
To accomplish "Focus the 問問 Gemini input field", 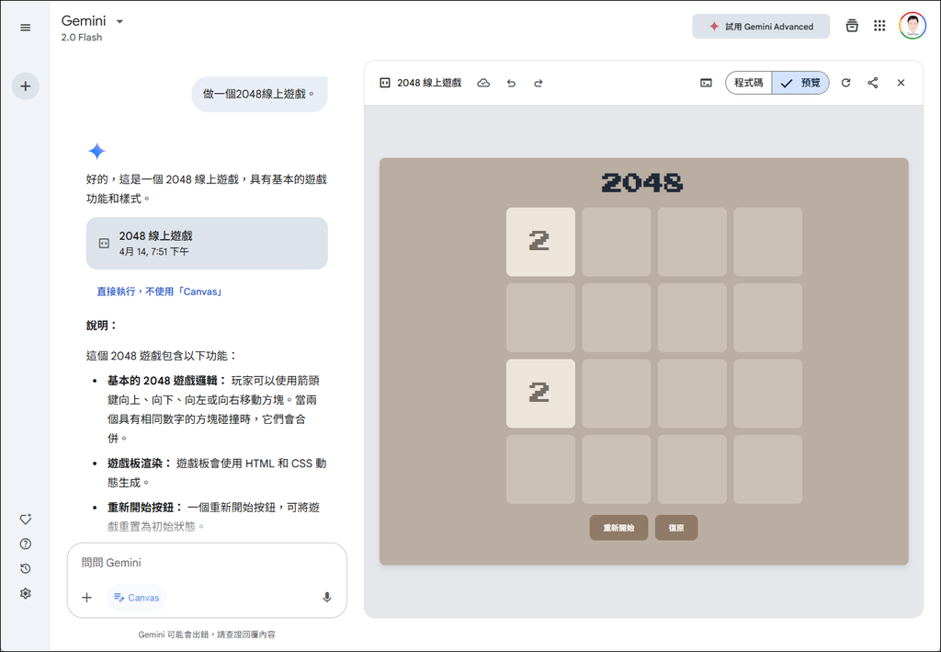I will coord(207,563).
